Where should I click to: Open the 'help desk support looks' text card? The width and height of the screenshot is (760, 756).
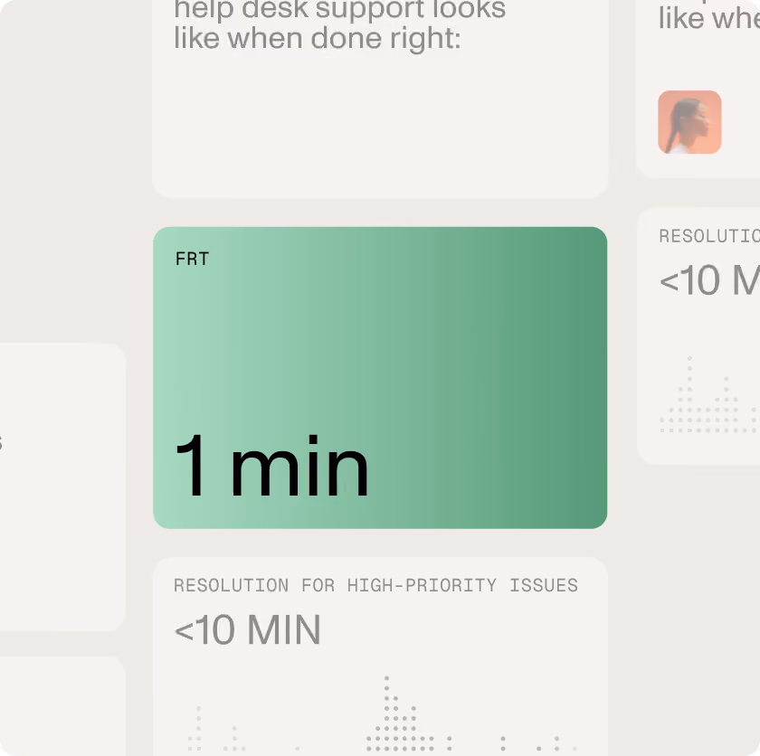coord(380,99)
